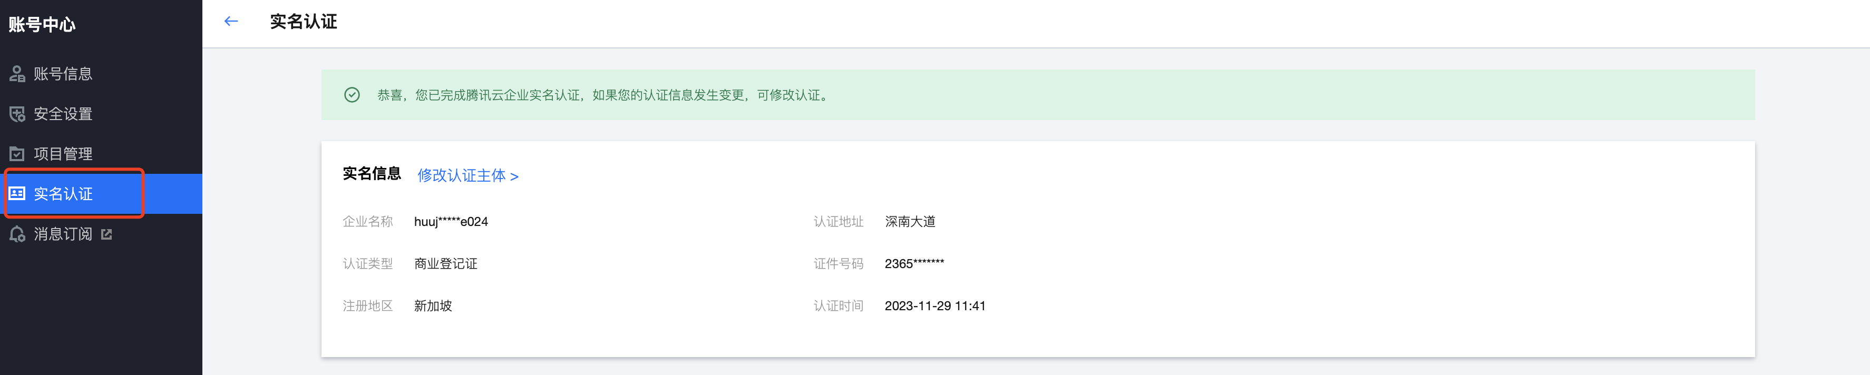This screenshot has width=1870, height=375.
Task: Click the 深南大道 address value
Action: [x=910, y=222]
